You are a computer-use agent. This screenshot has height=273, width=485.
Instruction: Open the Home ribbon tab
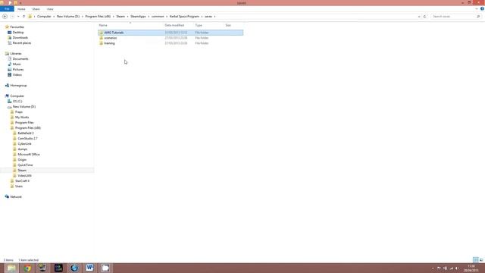[21, 9]
